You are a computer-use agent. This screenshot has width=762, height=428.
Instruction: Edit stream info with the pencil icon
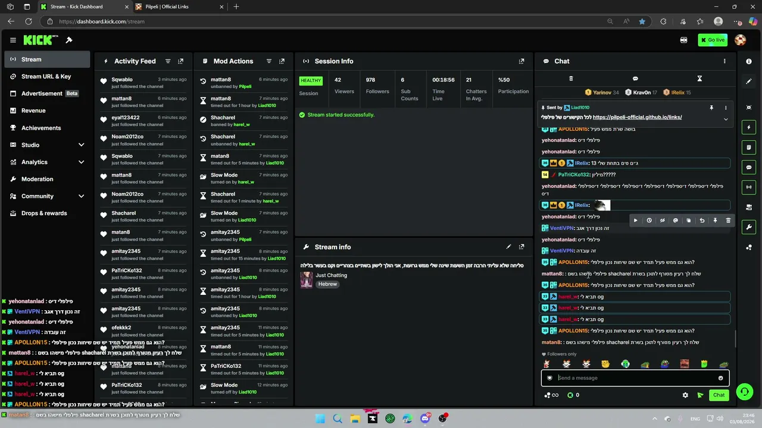[x=508, y=247]
